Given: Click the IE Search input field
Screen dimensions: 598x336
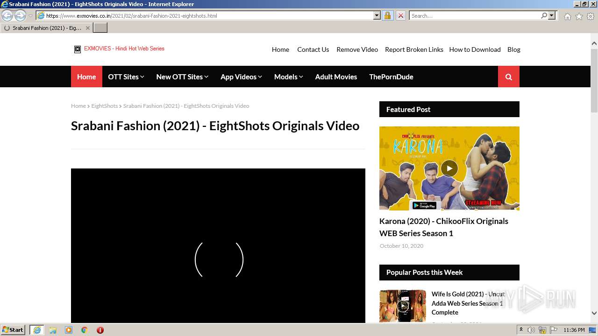Looking at the screenshot, I should [474, 15].
